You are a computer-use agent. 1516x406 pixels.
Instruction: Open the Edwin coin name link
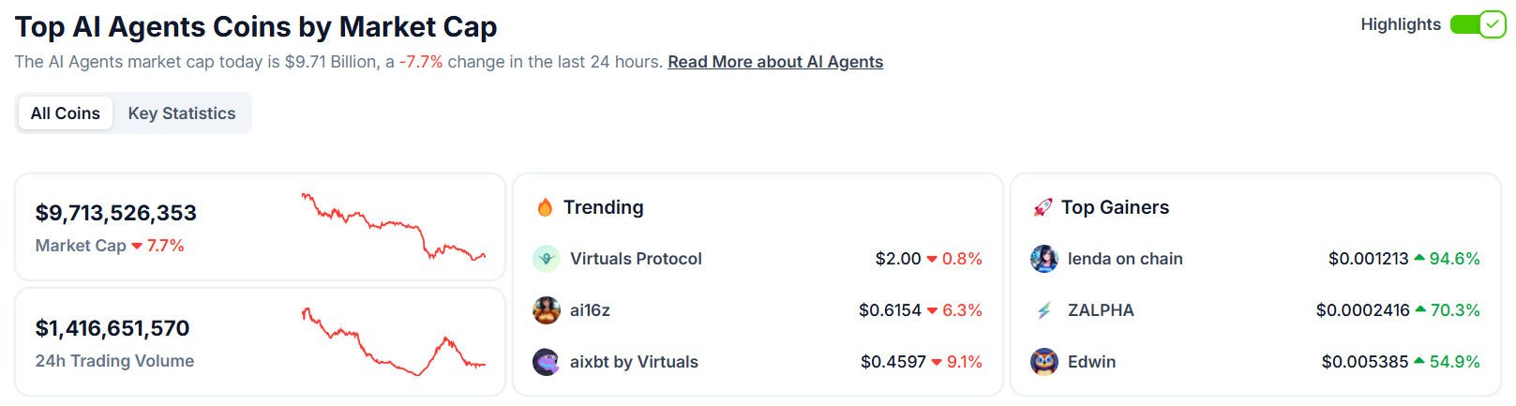click(1091, 362)
